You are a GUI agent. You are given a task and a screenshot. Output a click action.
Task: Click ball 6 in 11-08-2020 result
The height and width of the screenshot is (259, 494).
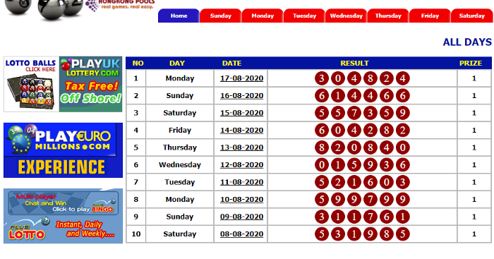[x=370, y=182]
